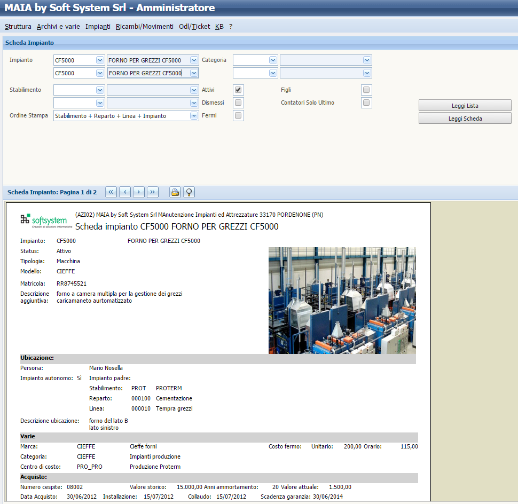Click Status value 'Attivo'
518x504 pixels.
(x=64, y=251)
